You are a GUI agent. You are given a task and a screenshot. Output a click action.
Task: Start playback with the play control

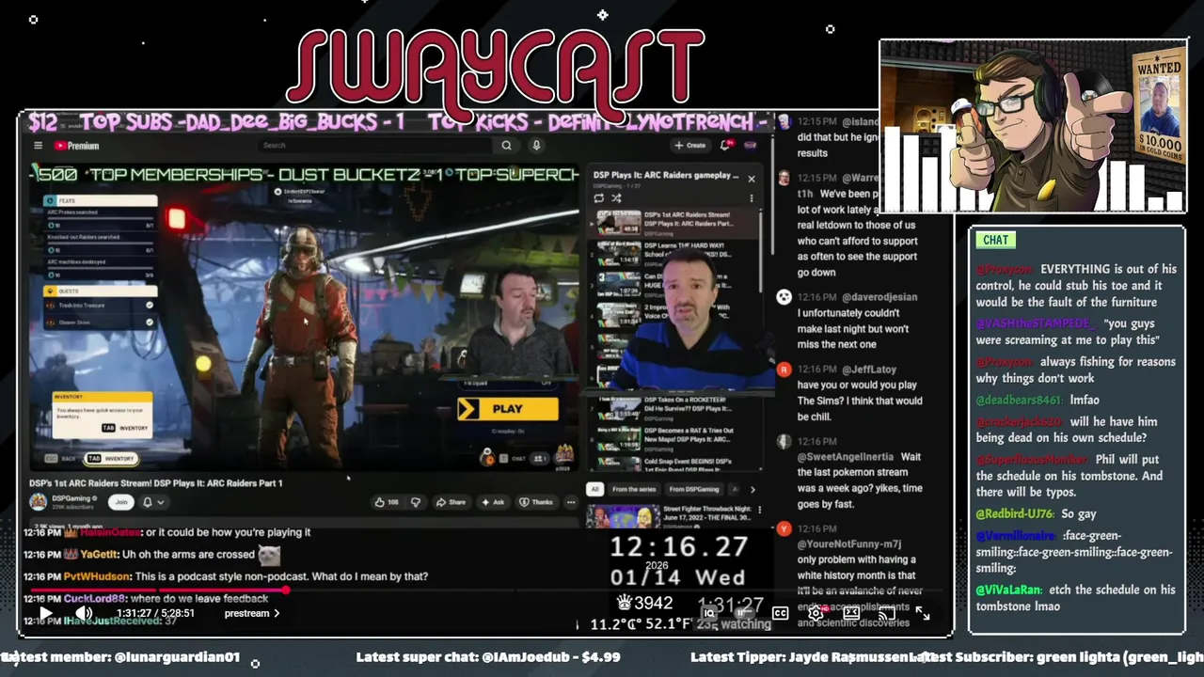tap(45, 613)
